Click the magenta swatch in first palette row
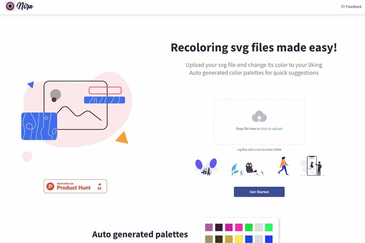The width and height of the screenshot is (365, 243). coord(229,227)
